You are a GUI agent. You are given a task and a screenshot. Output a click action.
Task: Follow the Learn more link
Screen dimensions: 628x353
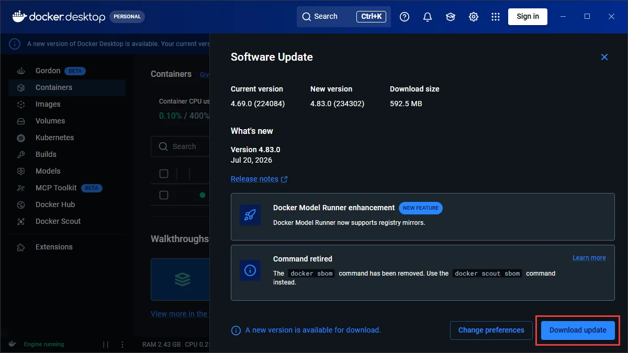(589, 258)
